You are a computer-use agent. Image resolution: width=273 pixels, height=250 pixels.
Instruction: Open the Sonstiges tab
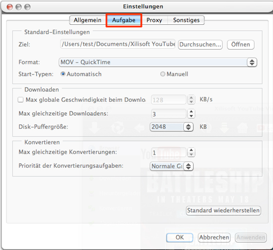point(186,20)
